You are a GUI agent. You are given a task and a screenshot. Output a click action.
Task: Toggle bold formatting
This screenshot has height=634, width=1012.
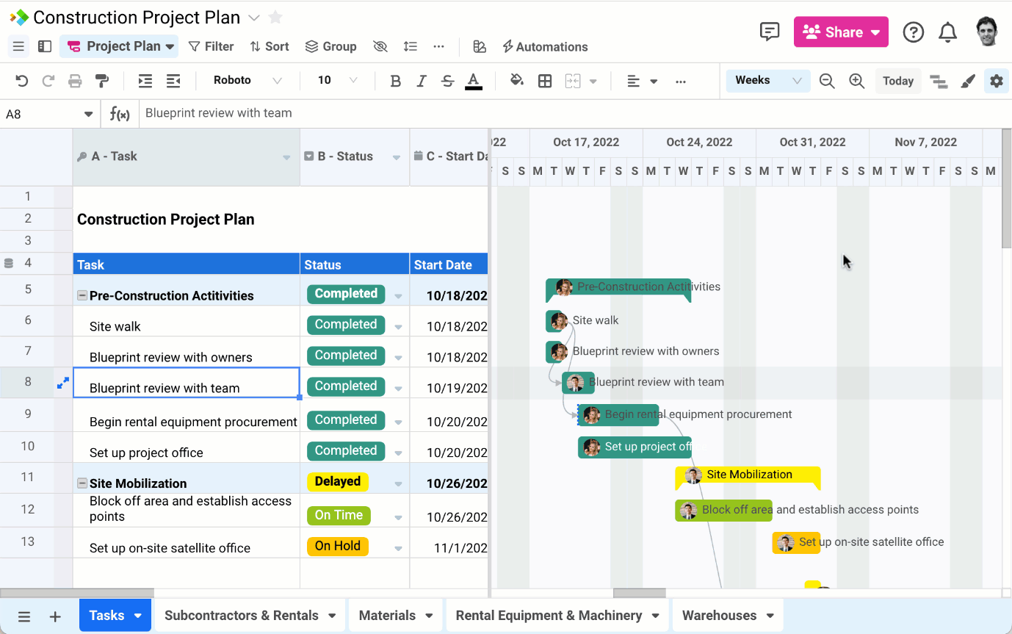(395, 81)
